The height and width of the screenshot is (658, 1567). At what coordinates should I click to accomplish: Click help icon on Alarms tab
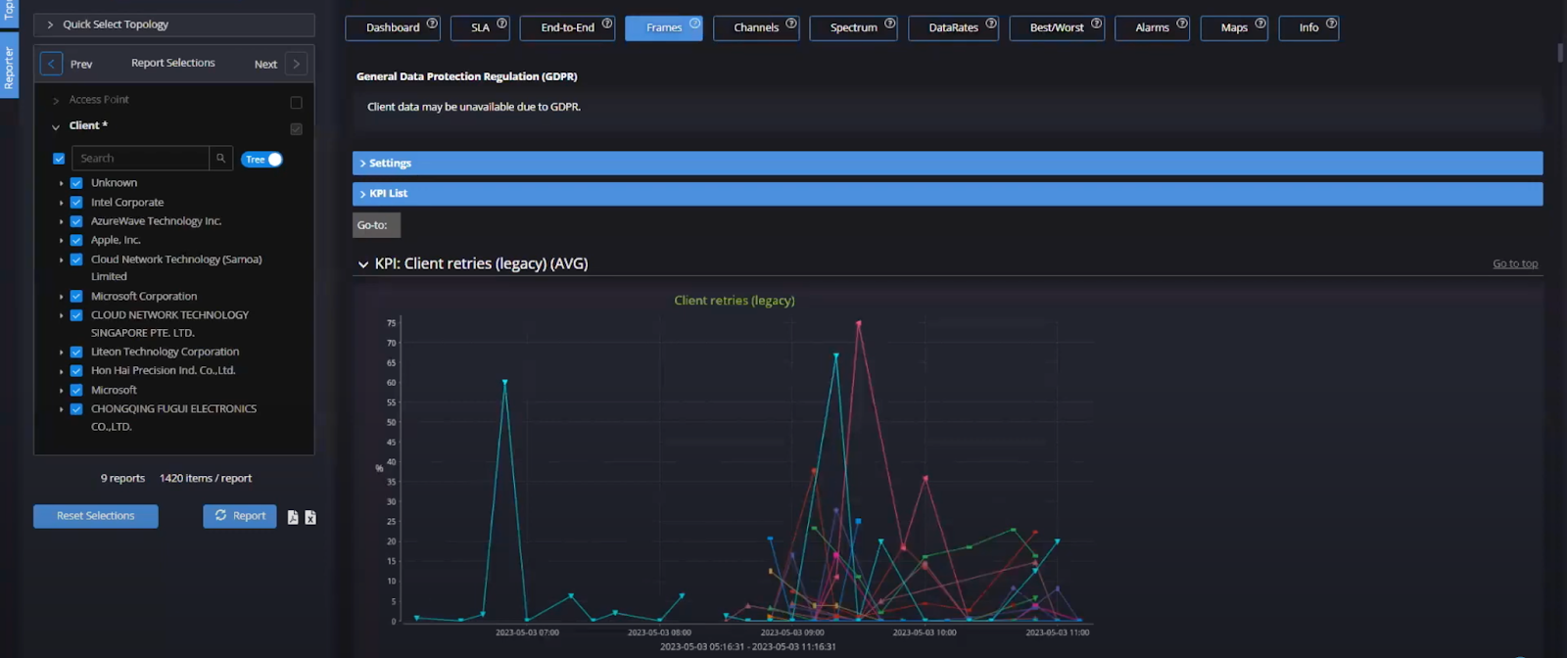click(1182, 23)
